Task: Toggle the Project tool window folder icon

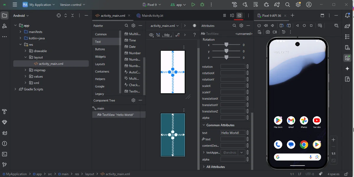Action: (x=4, y=16)
